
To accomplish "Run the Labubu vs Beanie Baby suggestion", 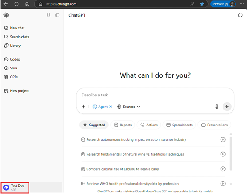I will [x=223, y=169].
